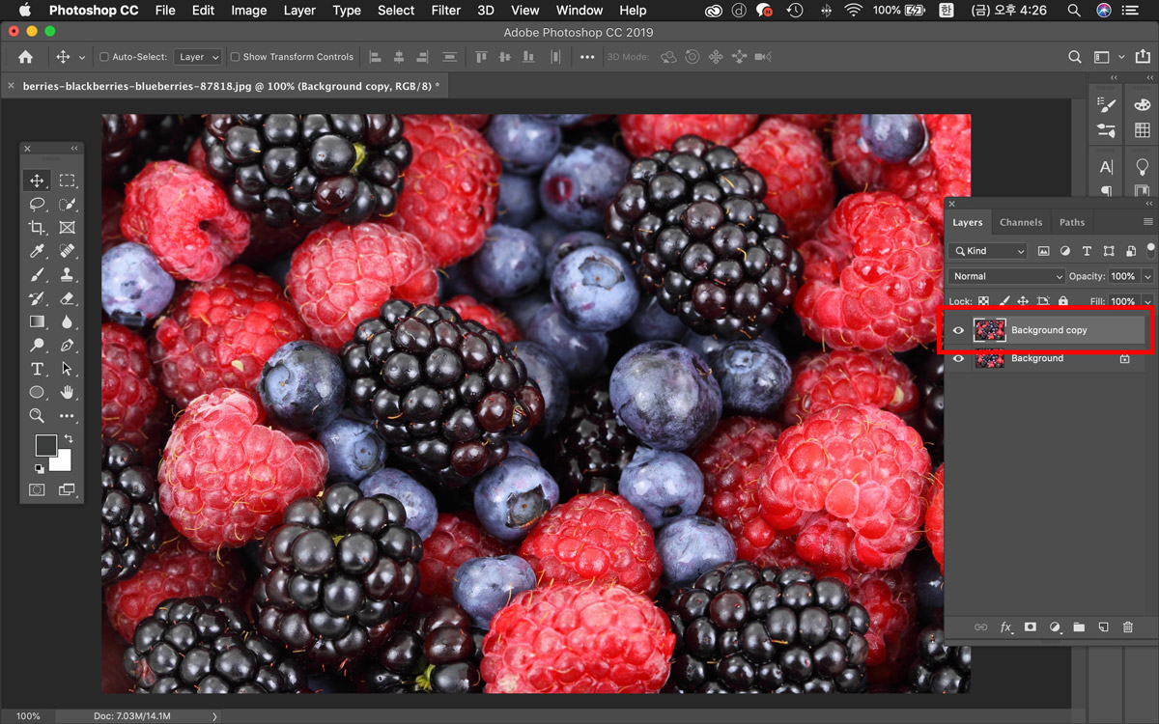Choose the Eraser tool

[x=67, y=298]
